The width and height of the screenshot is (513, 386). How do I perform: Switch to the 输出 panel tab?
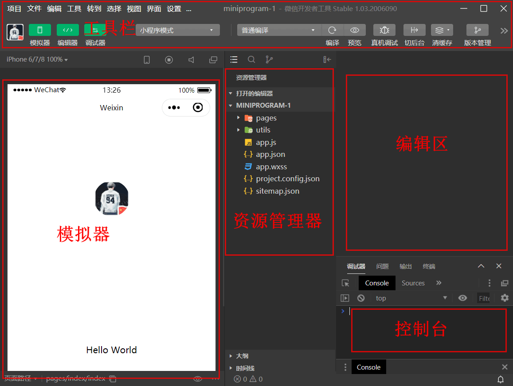(406, 266)
